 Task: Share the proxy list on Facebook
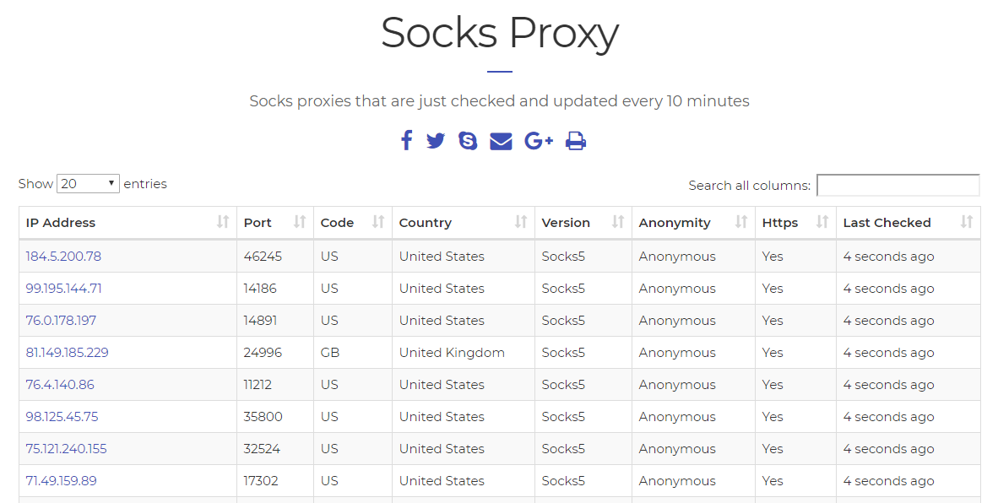[406, 141]
